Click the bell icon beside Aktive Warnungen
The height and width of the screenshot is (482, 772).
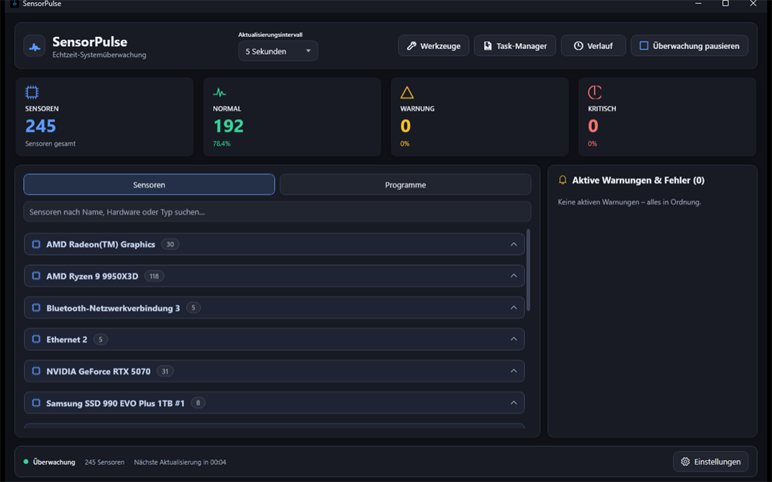[x=562, y=180]
